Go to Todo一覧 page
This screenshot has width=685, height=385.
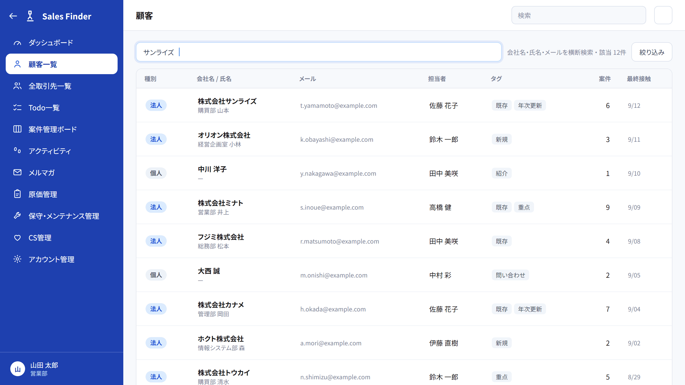click(x=62, y=108)
